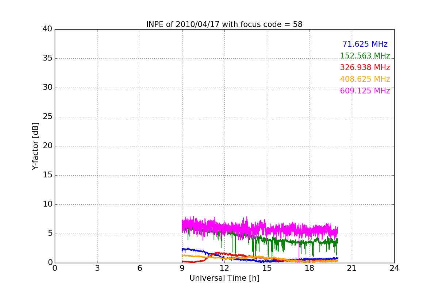Click y-axis tick label 20
Image resolution: width=438 pixels, height=292 pixels.
click(47, 146)
